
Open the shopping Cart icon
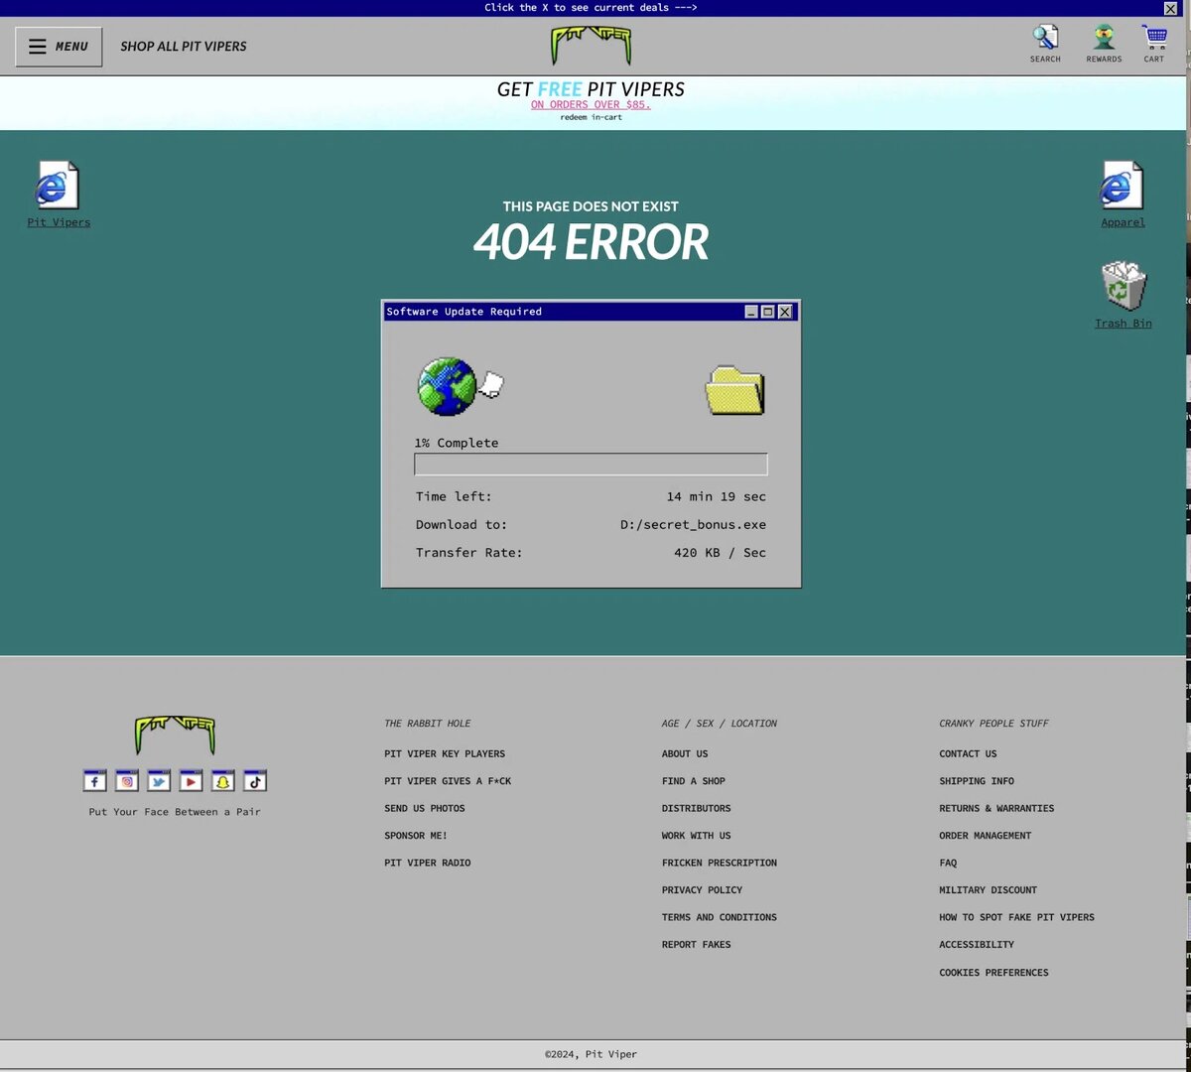point(1154,38)
